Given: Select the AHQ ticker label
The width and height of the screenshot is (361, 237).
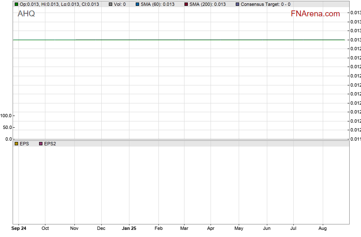Looking at the screenshot, I should point(26,14).
